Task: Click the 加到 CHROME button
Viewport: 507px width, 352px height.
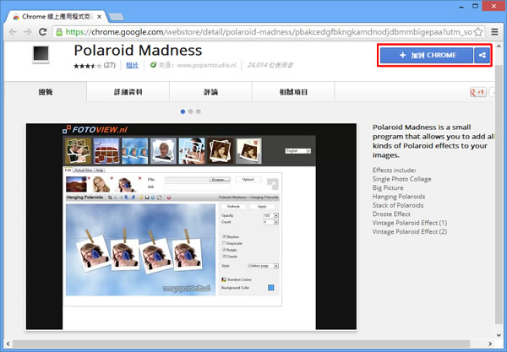Action: tap(427, 55)
